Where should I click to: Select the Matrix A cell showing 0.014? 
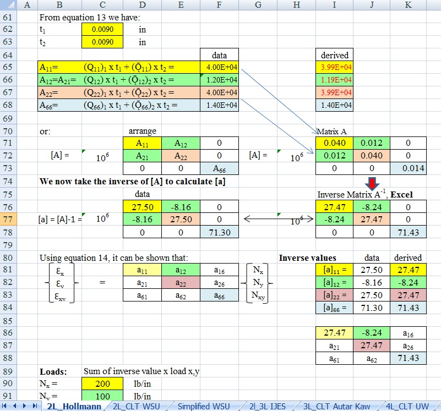coord(408,168)
